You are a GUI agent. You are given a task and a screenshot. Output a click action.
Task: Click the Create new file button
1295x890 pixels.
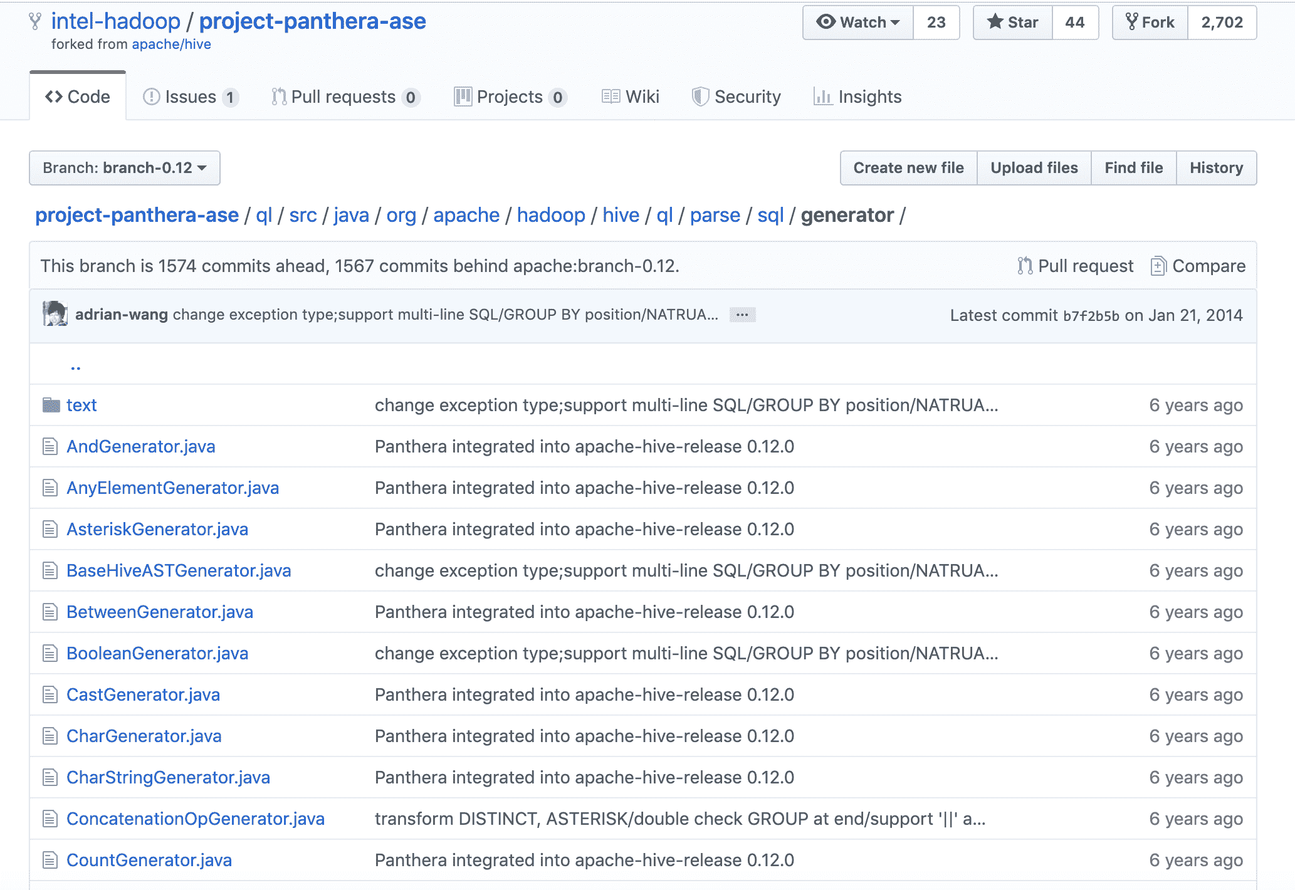point(908,168)
